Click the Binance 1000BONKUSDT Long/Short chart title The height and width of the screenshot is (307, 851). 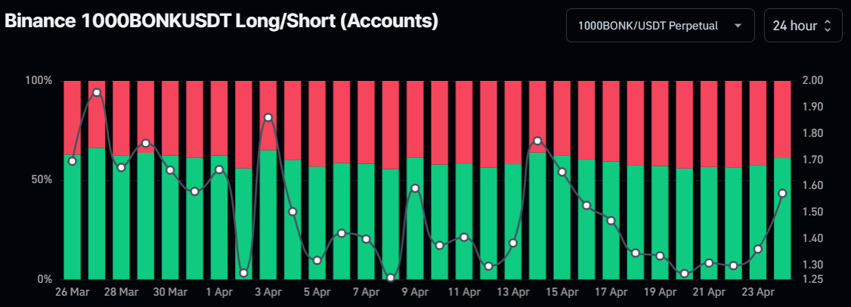pos(222,22)
